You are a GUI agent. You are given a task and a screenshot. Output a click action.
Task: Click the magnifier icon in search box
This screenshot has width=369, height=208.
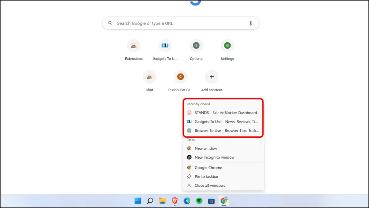pos(110,23)
